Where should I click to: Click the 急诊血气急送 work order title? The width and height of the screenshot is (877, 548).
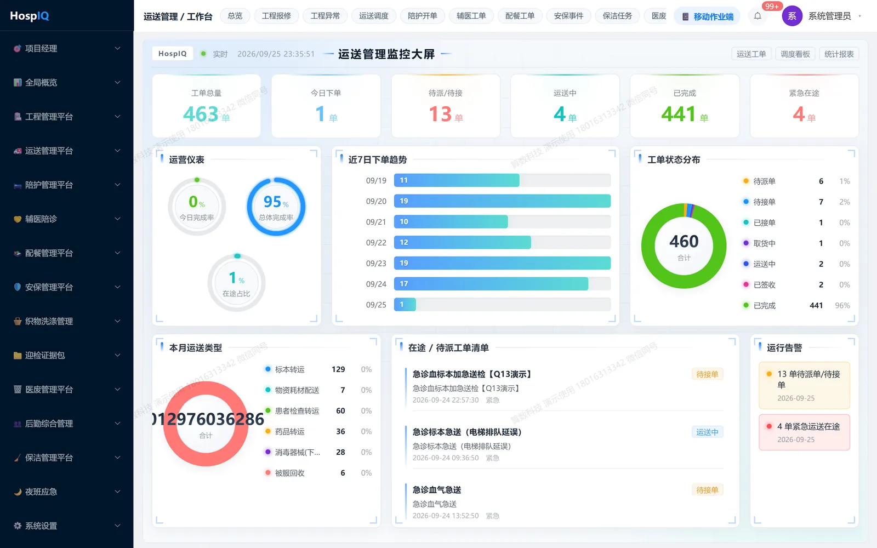(437, 490)
